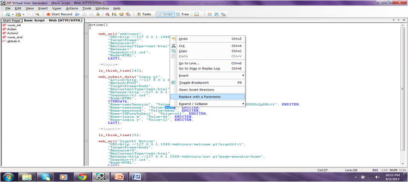
Task: Click the red Insert Start Transaction icon
Action: coord(107,14)
